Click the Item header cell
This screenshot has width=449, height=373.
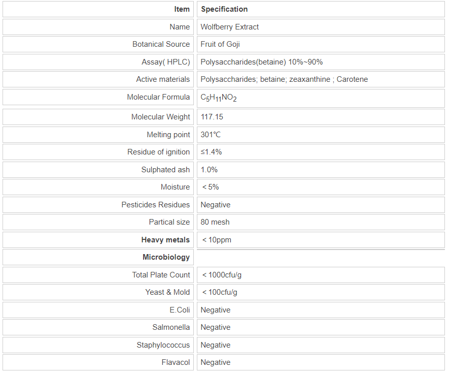(x=182, y=9)
